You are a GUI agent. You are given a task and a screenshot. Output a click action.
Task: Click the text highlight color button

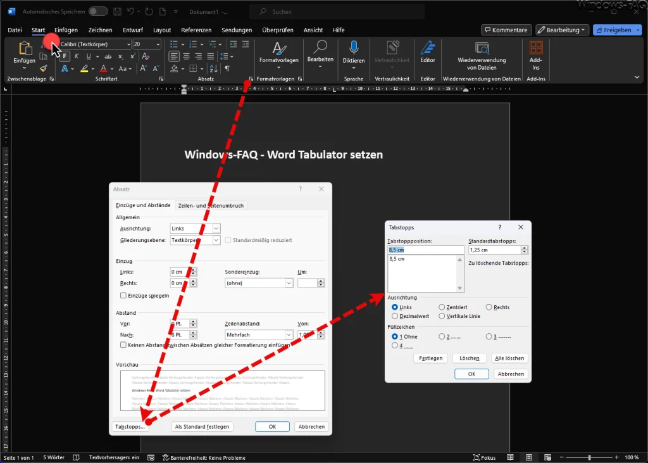pyautogui.click(x=84, y=68)
